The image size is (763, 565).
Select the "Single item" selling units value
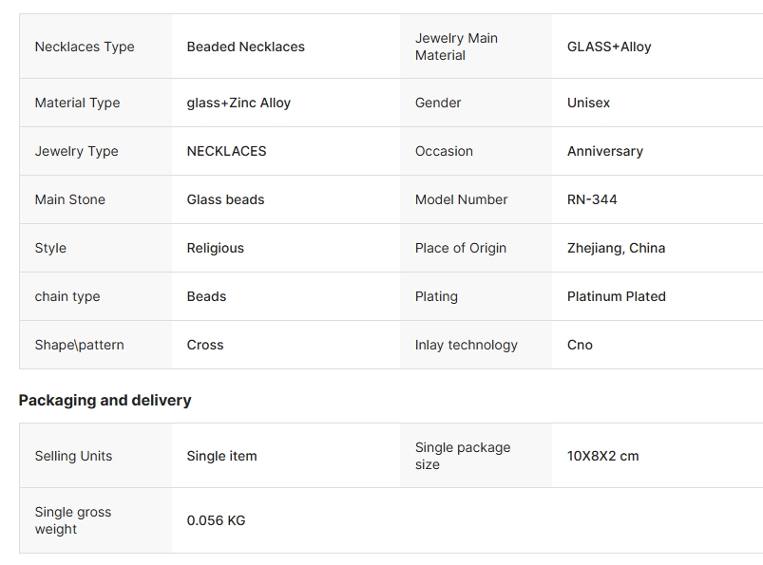[x=221, y=456]
